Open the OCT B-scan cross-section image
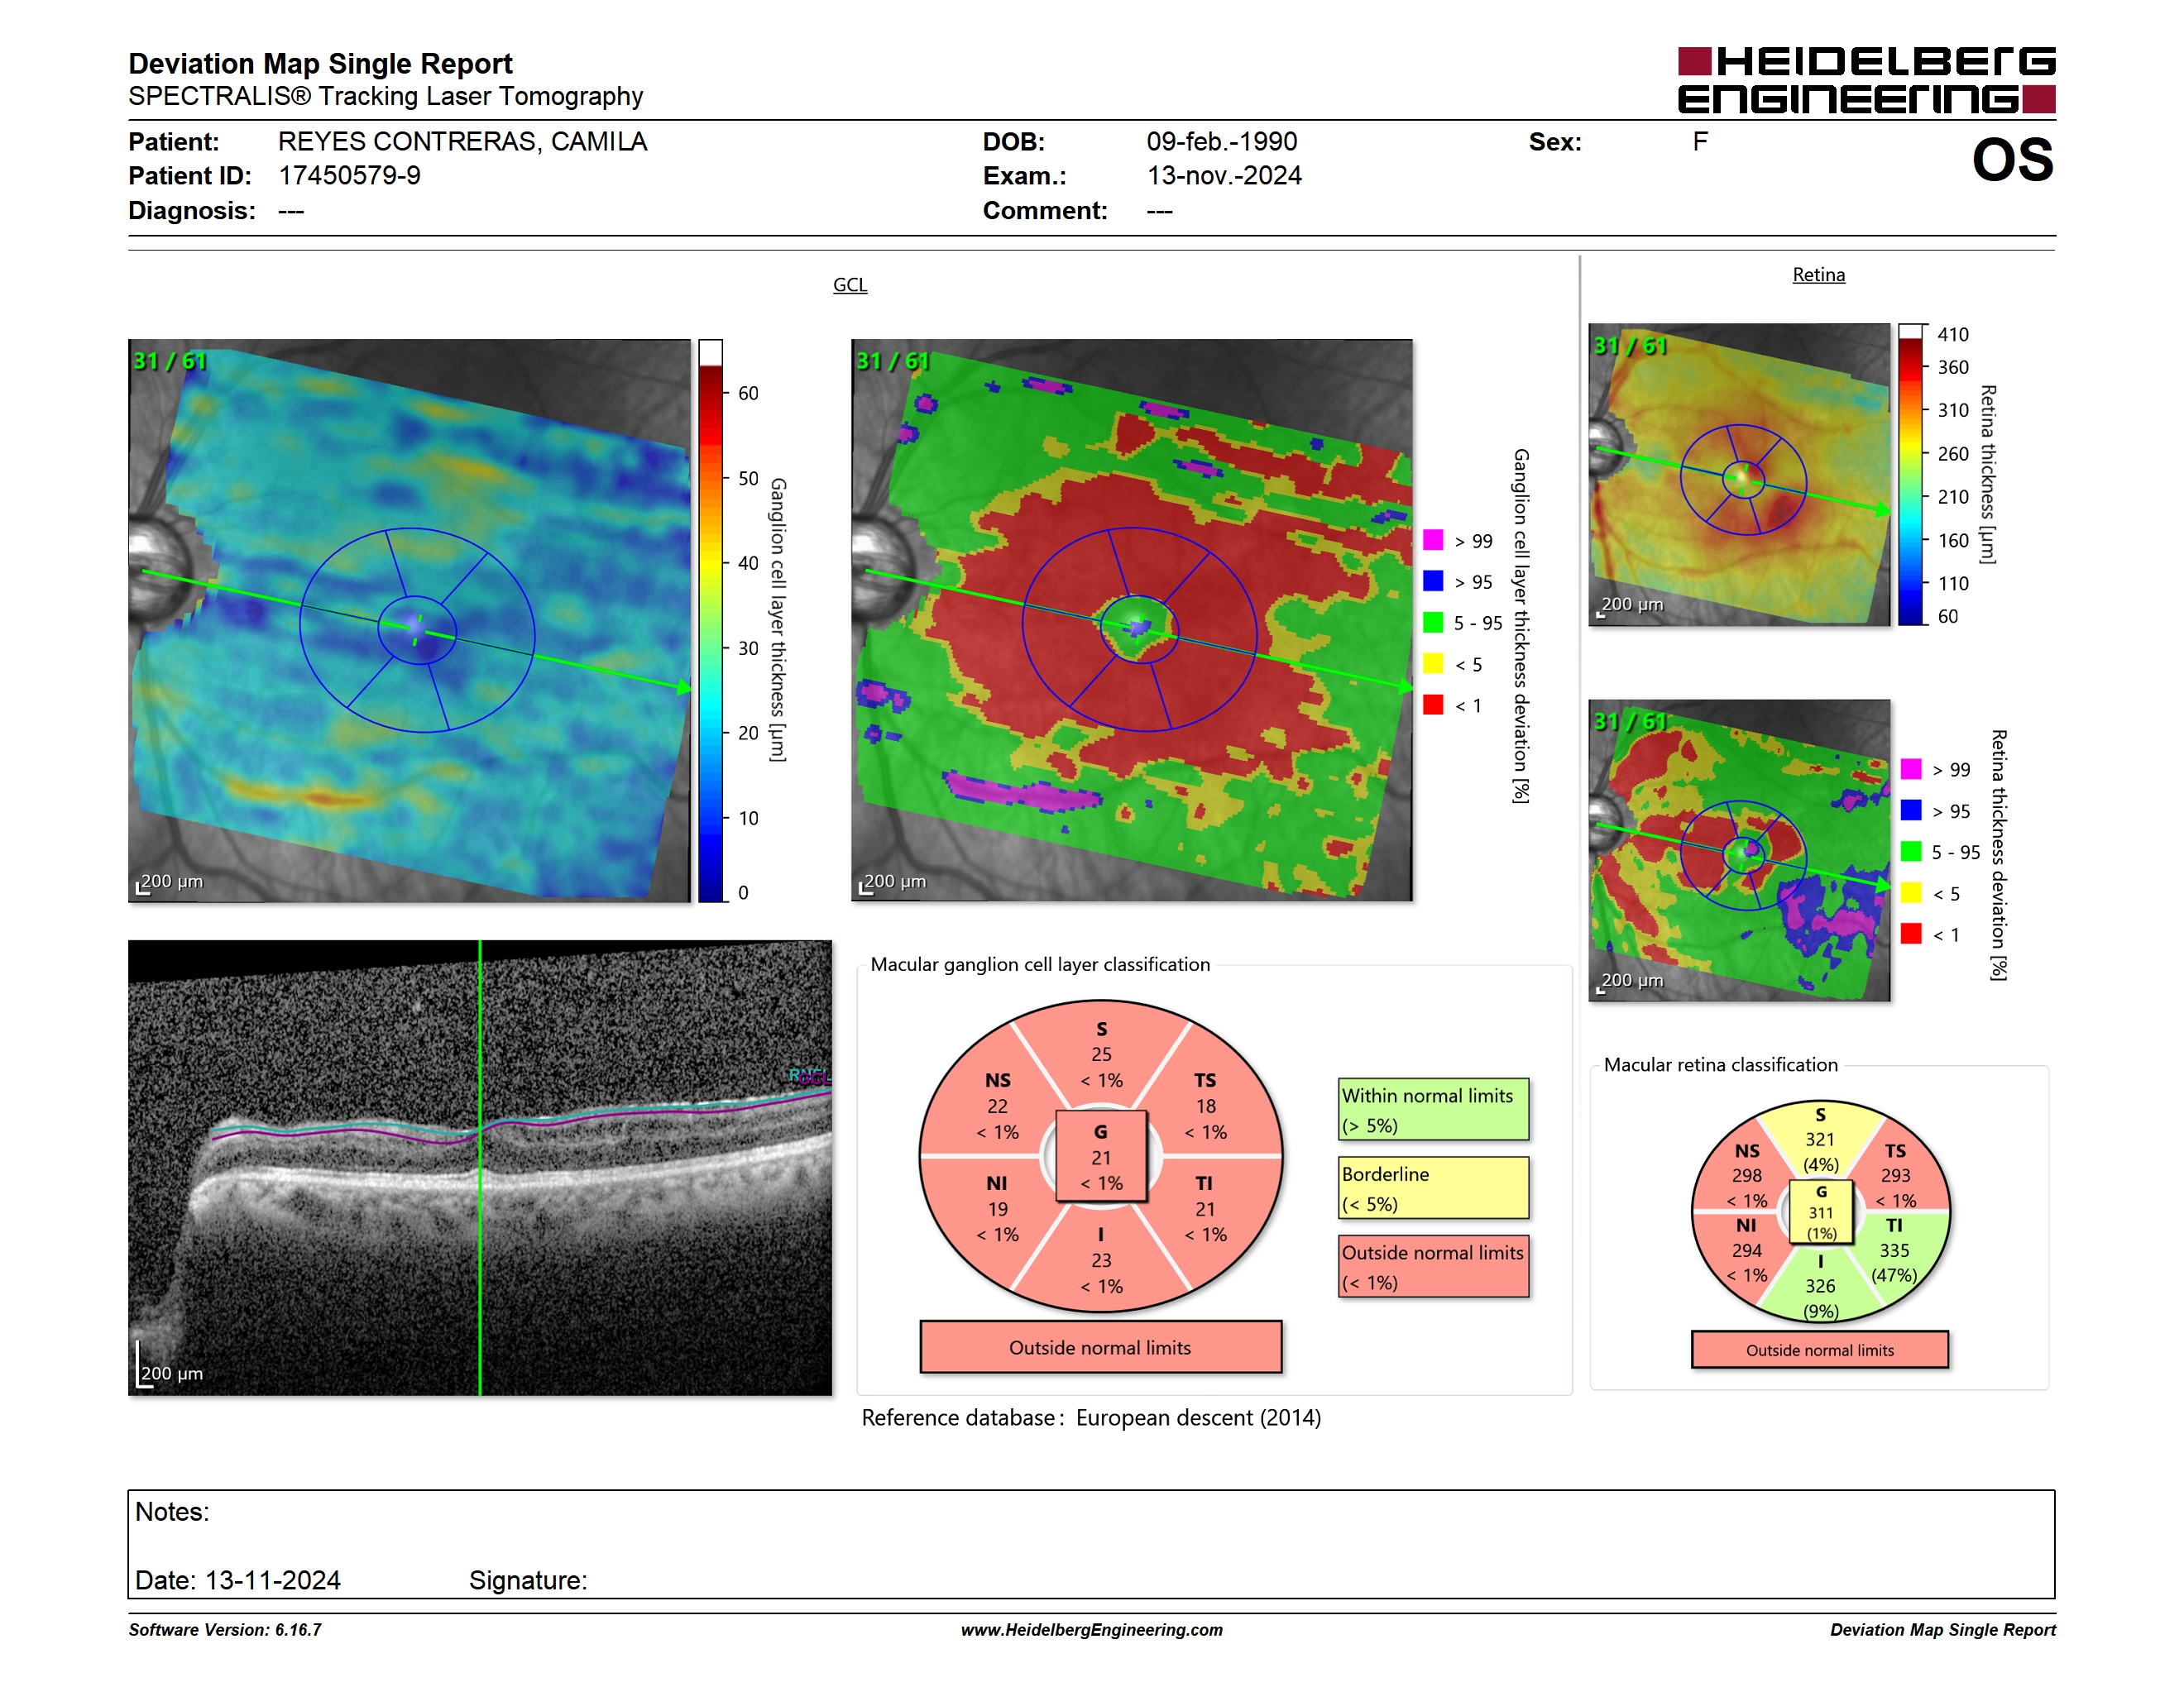Screen dimensions: 2184x1687 pyautogui.click(x=480, y=1168)
